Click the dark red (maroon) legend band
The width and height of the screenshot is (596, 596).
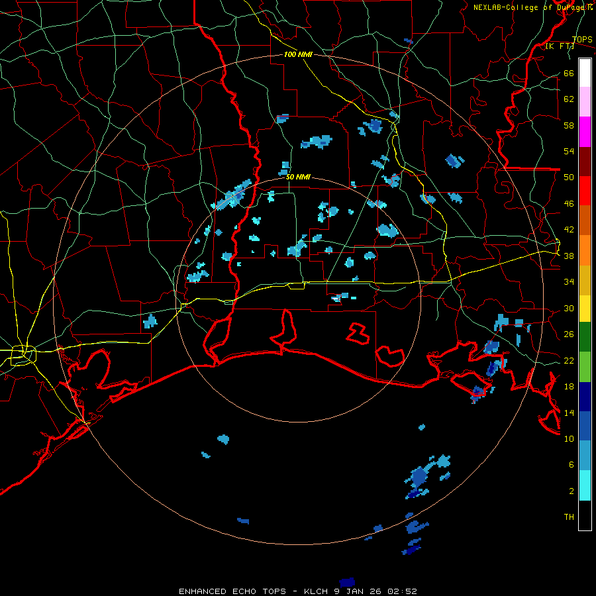585,162
